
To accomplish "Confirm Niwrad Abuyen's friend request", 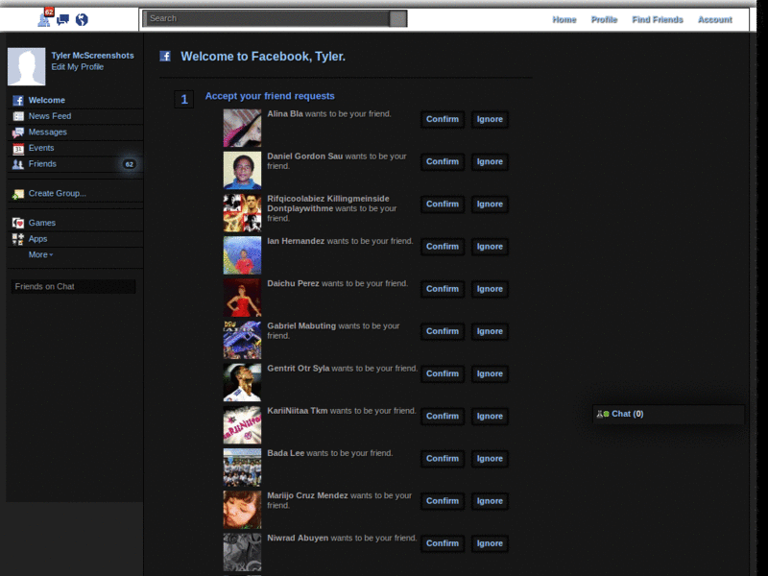I will [443, 543].
